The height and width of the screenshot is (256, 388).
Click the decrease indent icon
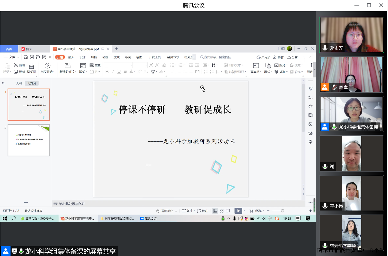point(191,65)
